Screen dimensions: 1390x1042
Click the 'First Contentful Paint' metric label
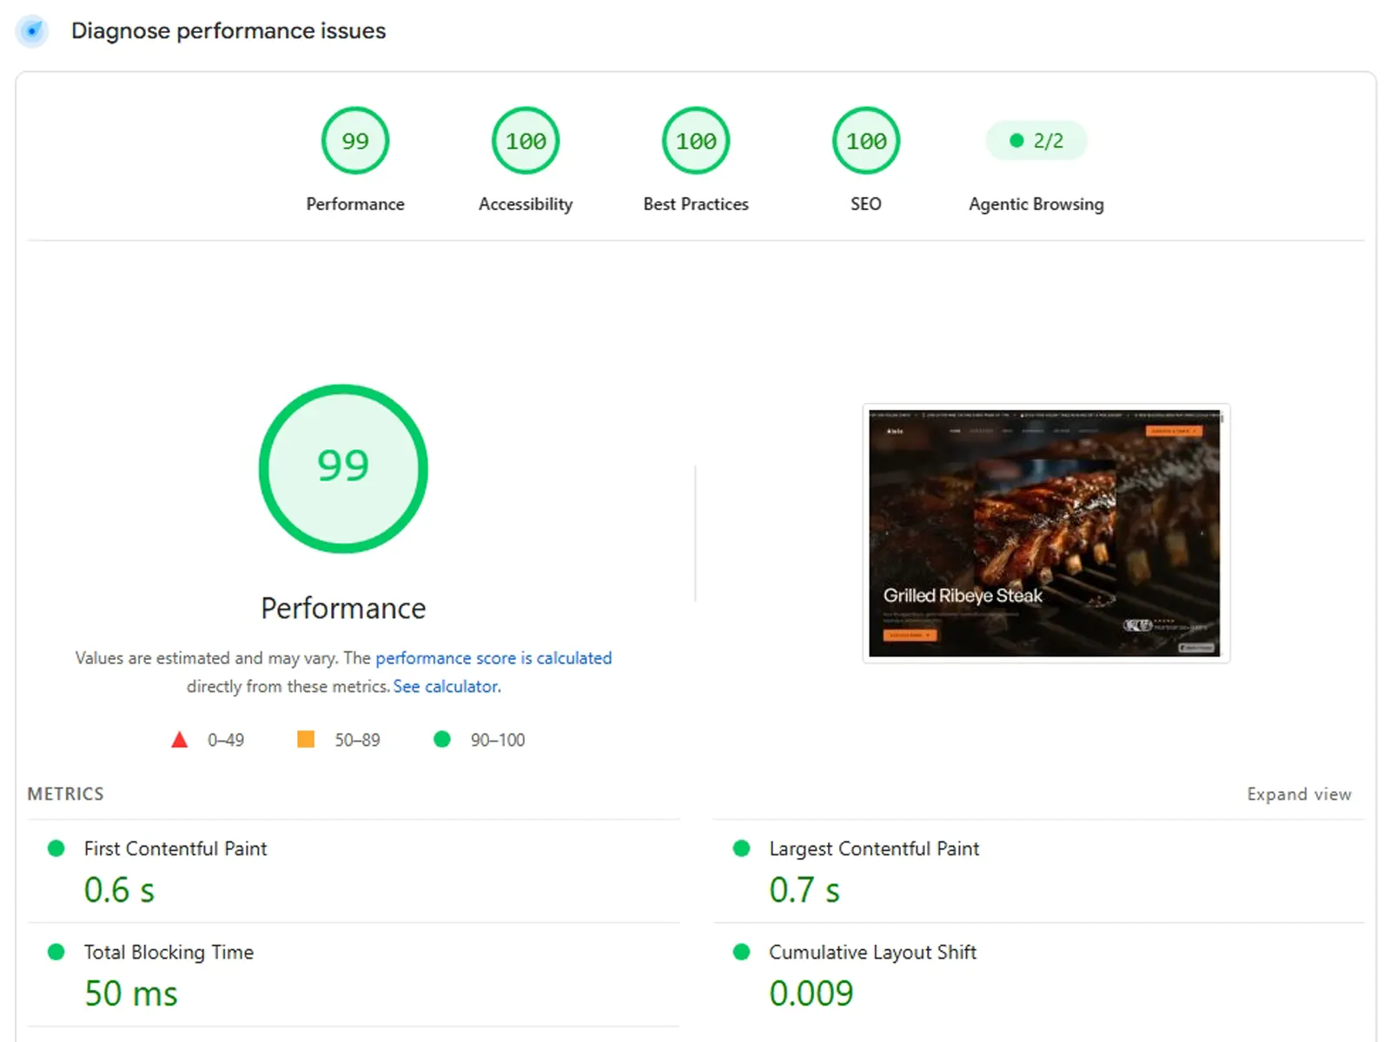(x=175, y=848)
